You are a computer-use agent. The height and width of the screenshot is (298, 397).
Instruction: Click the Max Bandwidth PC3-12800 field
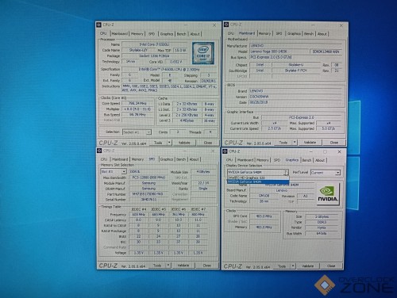click(148, 178)
